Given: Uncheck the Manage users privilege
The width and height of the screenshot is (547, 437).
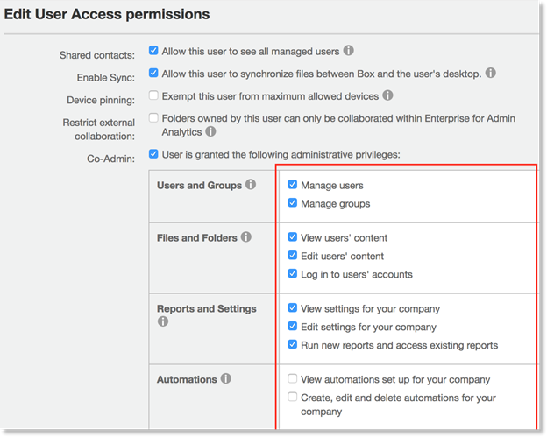Looking at the screenshot, I should pos(293,185).
